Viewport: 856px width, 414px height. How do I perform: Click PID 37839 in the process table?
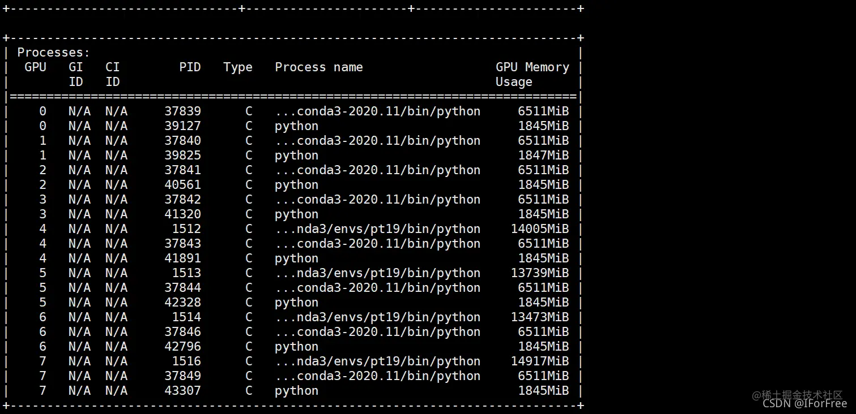click(x=182, y=111)
